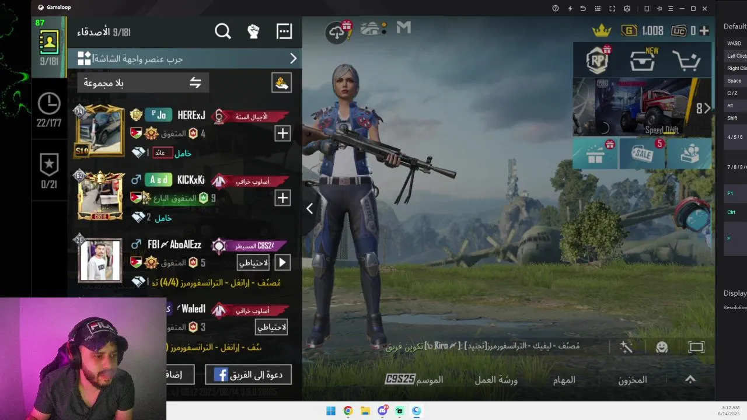Toggle the fullscreen frame icon in lobby
This screenshot has height=420, width=747.
[696, 347]
